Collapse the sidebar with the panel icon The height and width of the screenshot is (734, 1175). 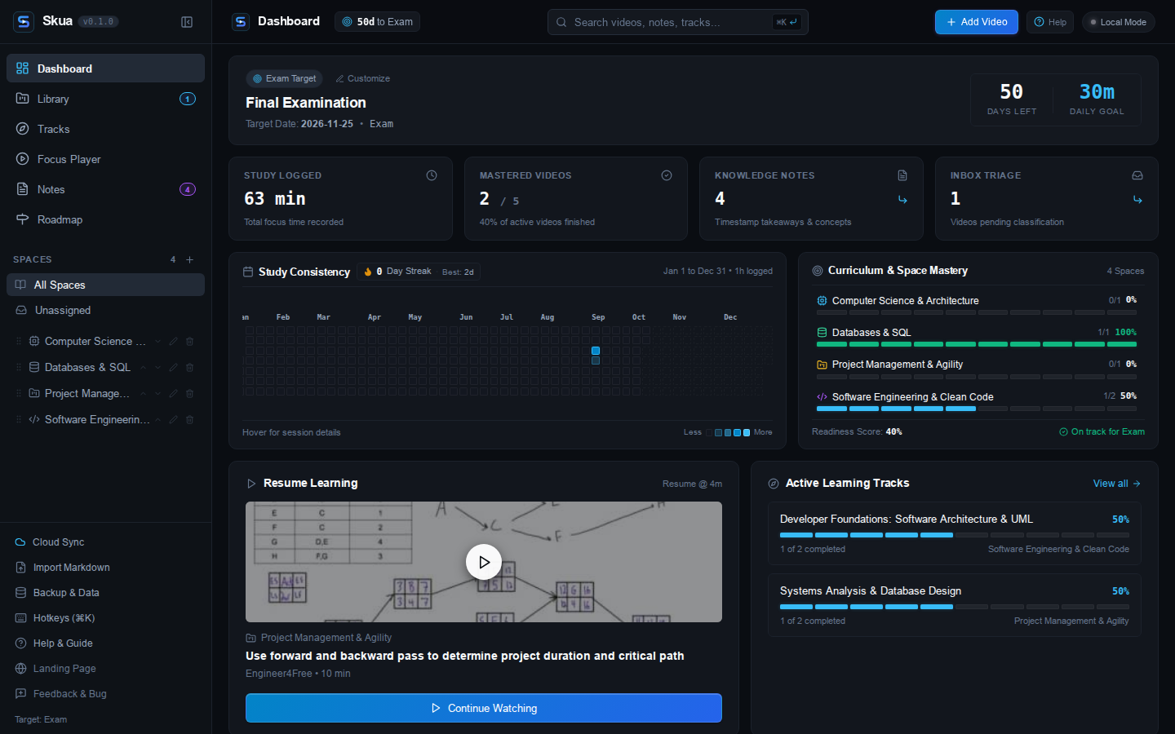coord(187,22)
